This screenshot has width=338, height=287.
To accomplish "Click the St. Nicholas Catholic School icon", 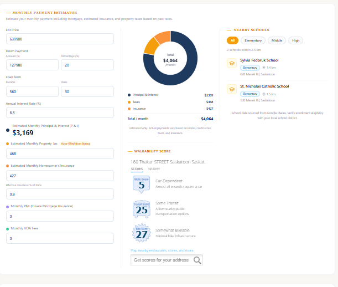I will tap(232, 89).
